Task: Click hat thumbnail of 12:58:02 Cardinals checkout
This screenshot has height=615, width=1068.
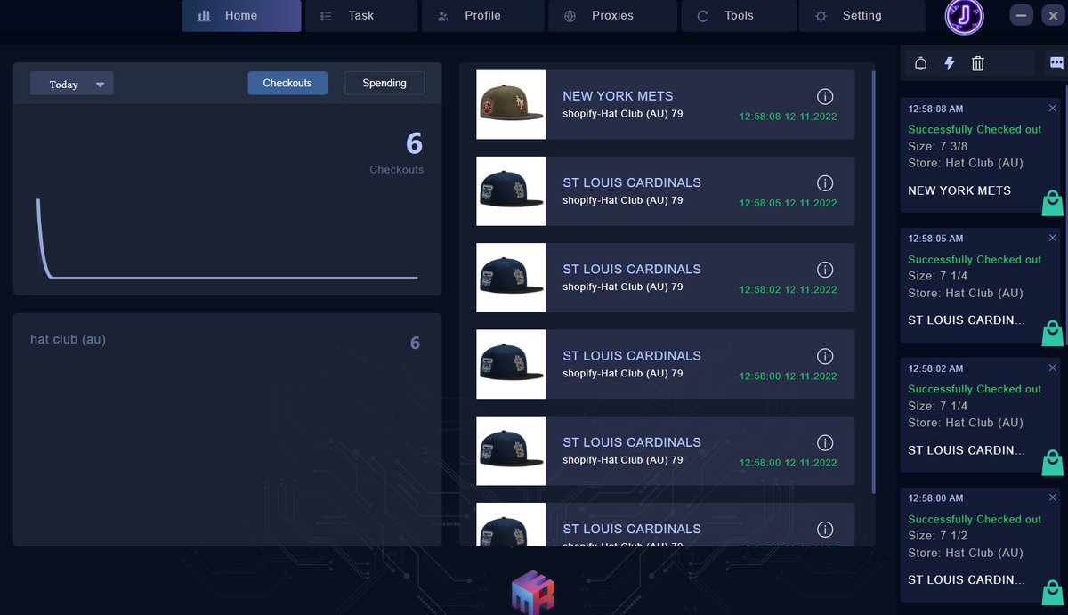Action: pyautogui.click(x=511, y=278)
